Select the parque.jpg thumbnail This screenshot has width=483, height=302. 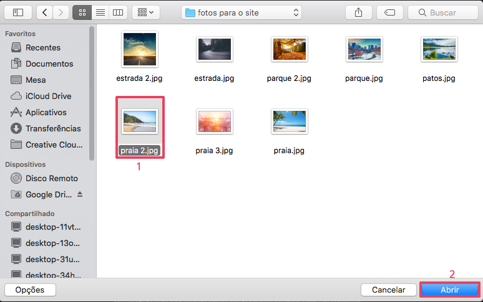tap(364, 49)
